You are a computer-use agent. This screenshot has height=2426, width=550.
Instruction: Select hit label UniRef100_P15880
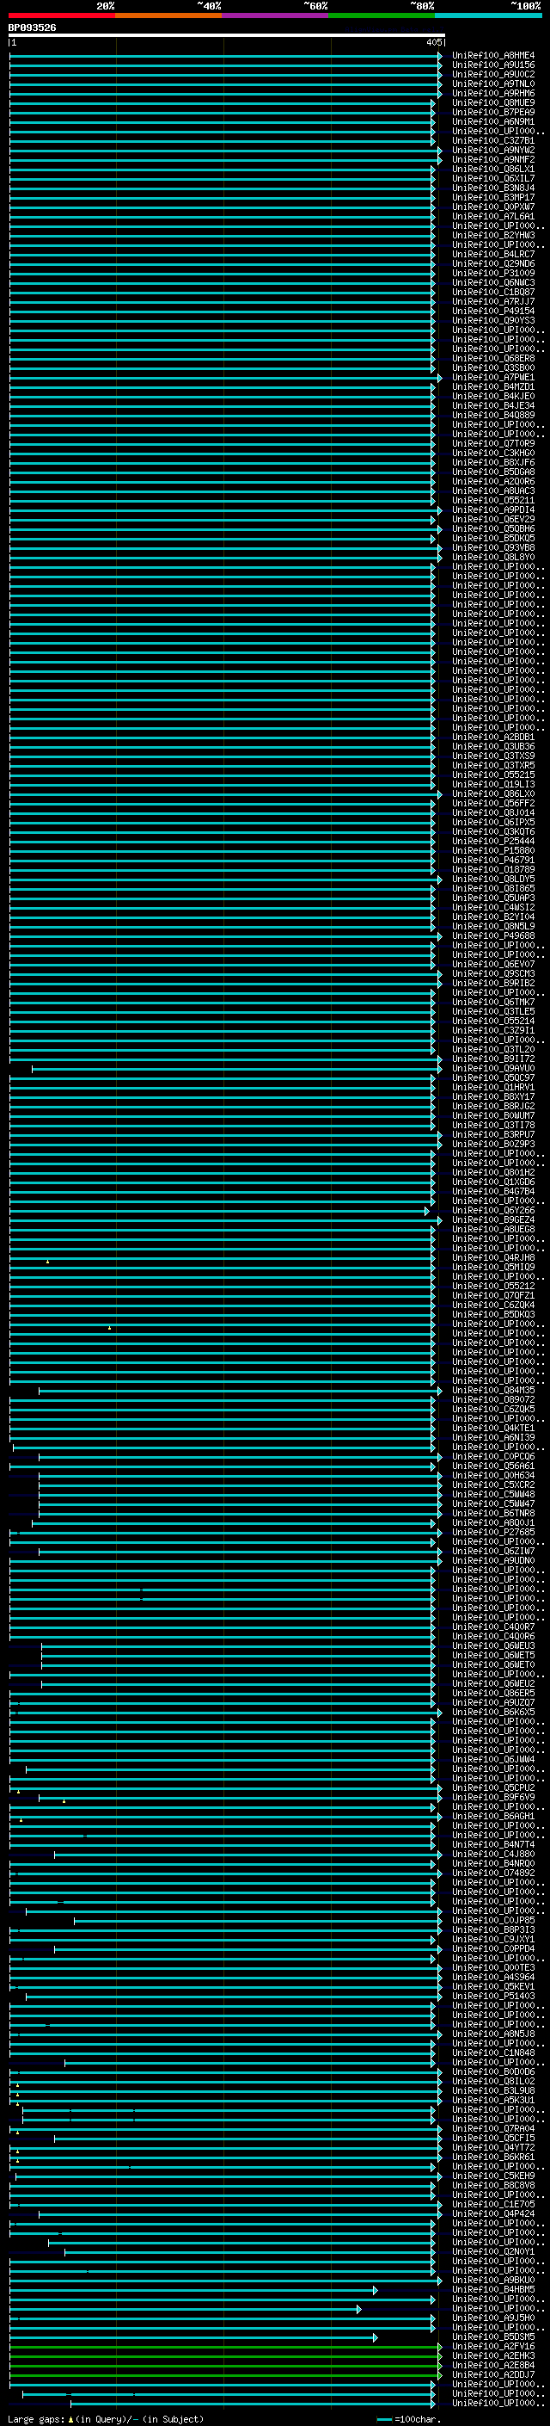492,850
